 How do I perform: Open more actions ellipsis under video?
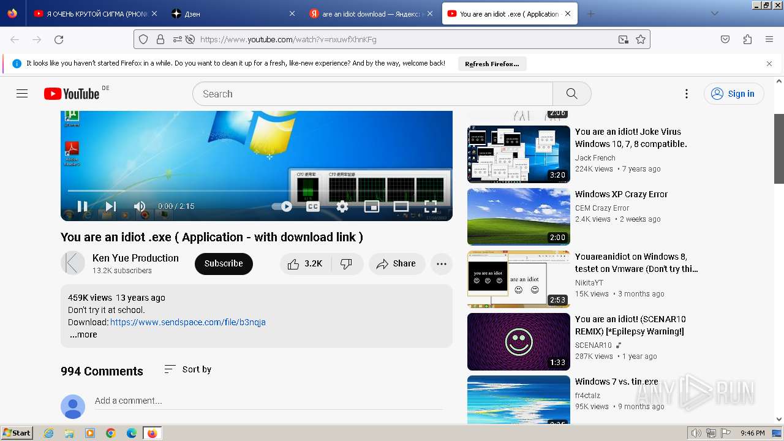point(442,263)
